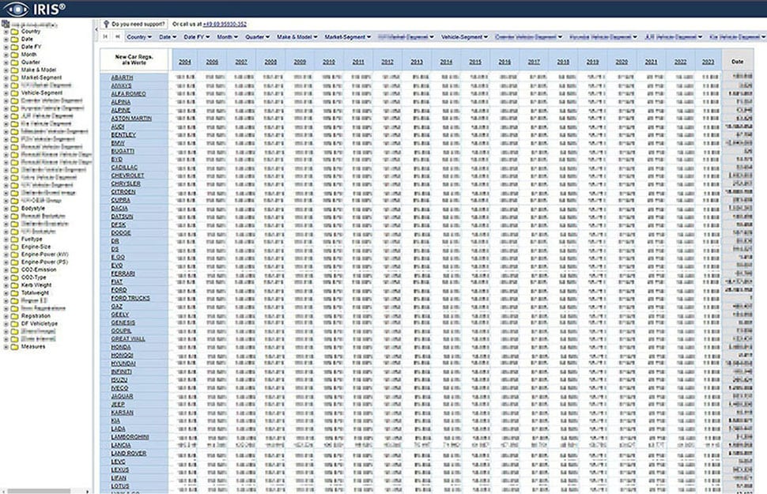Collapse the left dimension panel with the arrow

click(x=96, y=29)
